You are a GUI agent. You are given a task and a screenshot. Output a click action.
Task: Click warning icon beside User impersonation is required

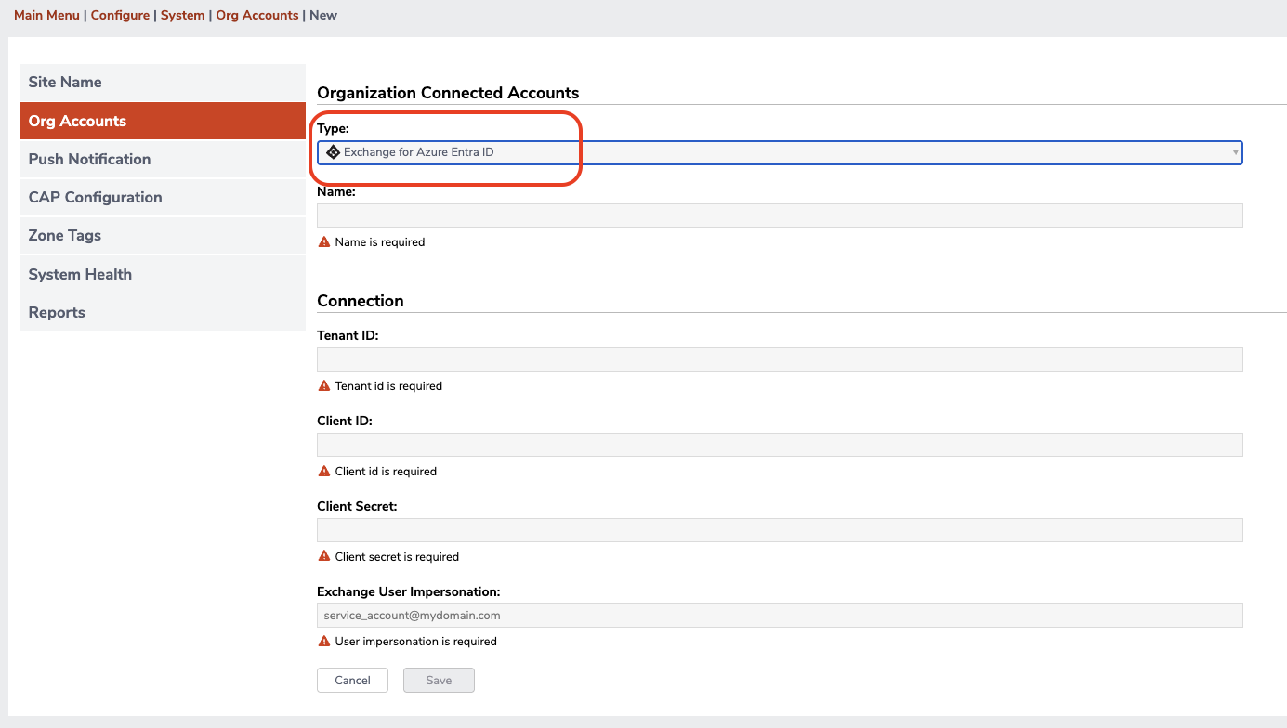(324, 641)
